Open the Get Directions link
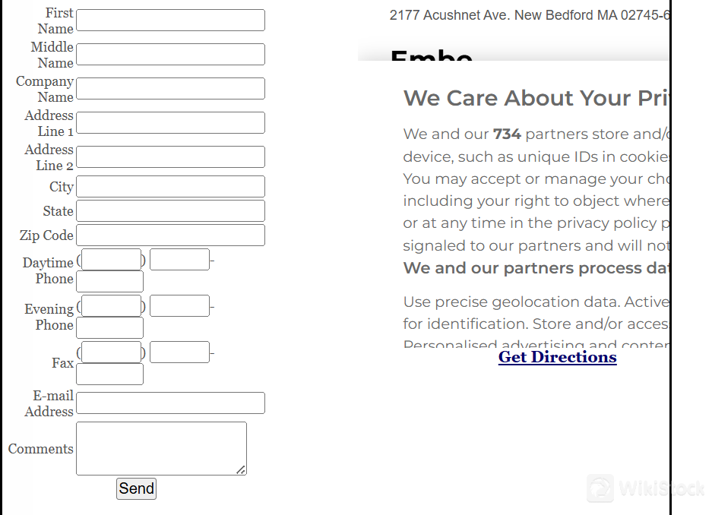Viewport: 712px width, 515px height. click(558, 357)
